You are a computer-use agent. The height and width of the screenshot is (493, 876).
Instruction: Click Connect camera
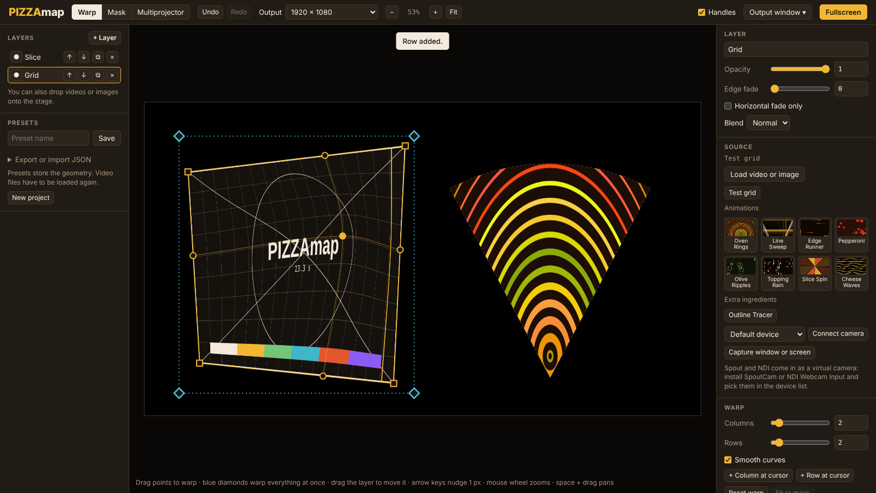838,334
